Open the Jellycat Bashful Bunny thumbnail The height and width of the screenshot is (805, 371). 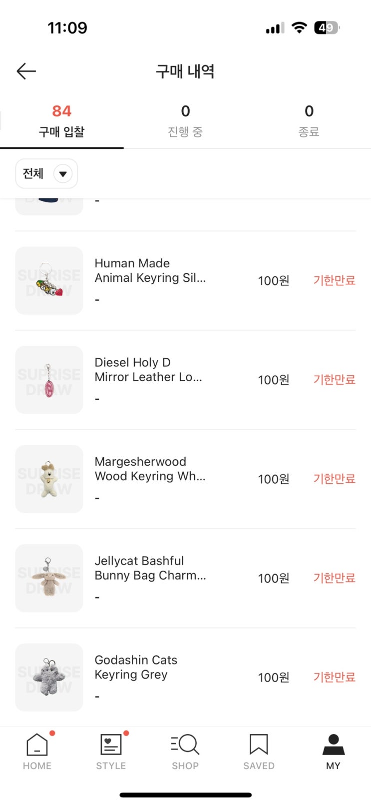click(x=49, y=578)
